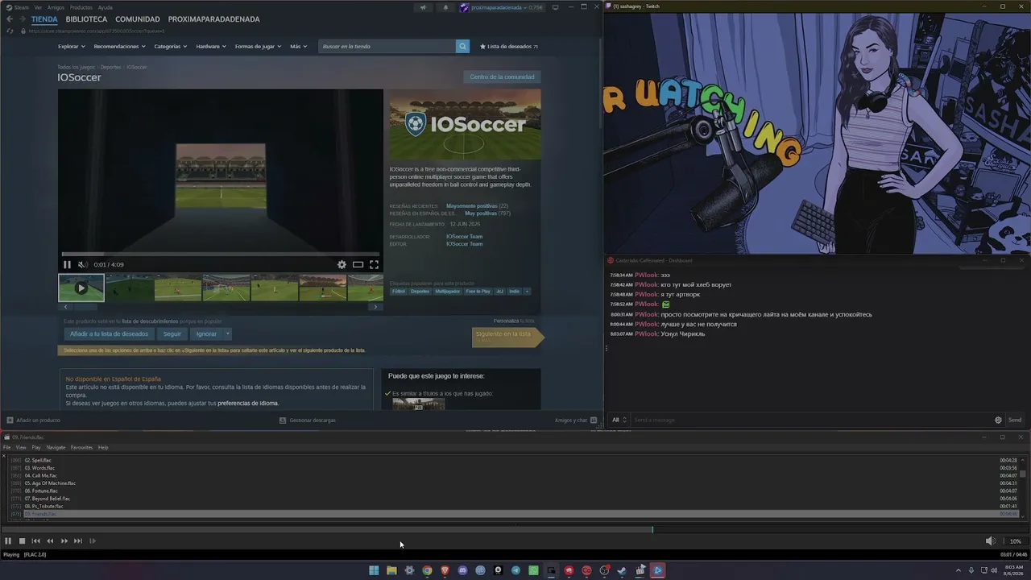The width and height of the screenshot is (1031, 580).
Task: Open the PROXIMAPARADADENADA profile tab
Action: (x=213, y=19)
